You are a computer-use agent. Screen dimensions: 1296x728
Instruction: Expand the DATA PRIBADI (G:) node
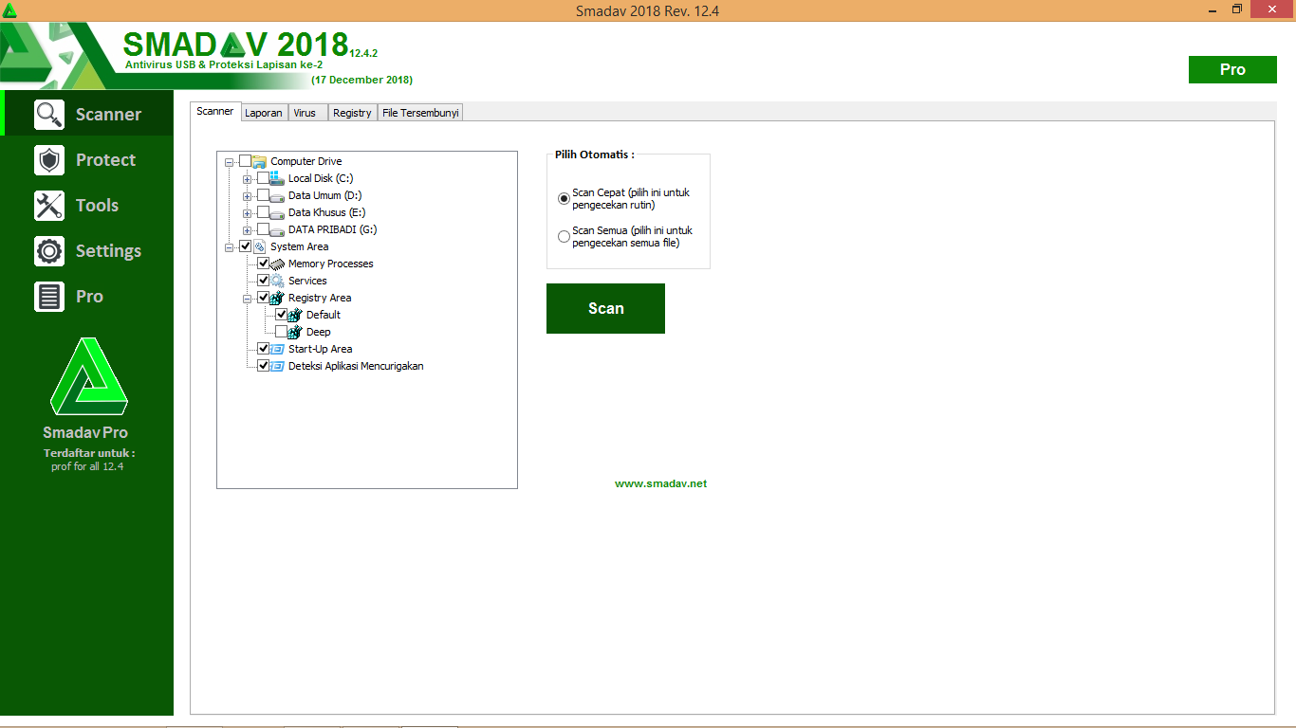click(x=248, y=230)
